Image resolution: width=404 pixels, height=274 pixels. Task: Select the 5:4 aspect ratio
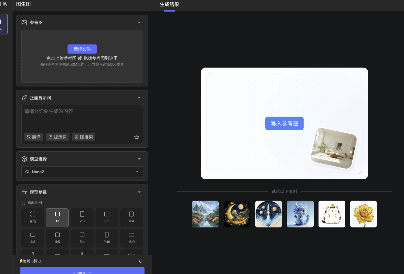click(x=82, y=238)
